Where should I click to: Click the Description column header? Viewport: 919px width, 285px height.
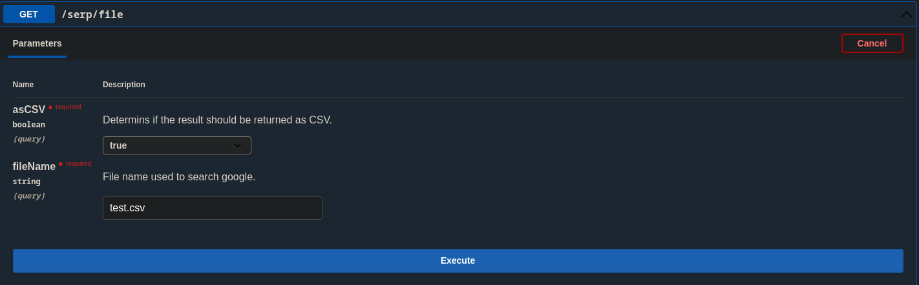point(124,85)
